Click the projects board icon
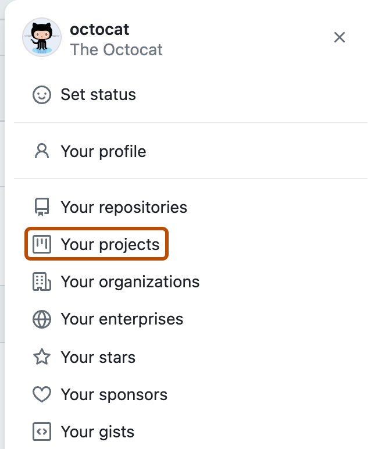Image resolution: width=371 pixels, height=449 pixels. [42, 244]
